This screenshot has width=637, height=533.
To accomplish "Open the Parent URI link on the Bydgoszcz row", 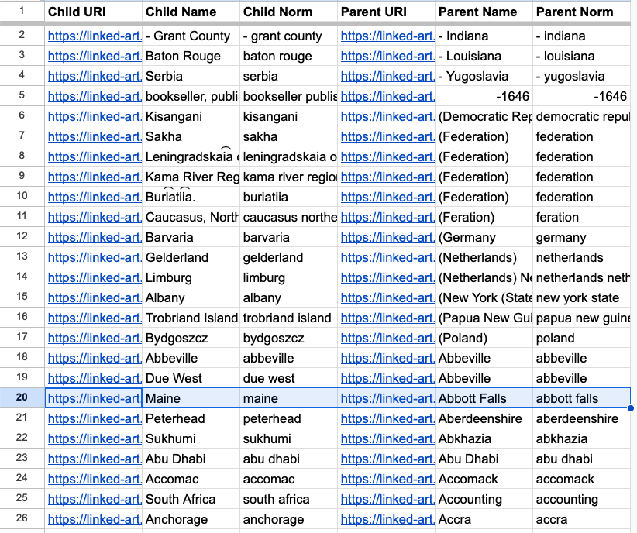I will (386, 338).
